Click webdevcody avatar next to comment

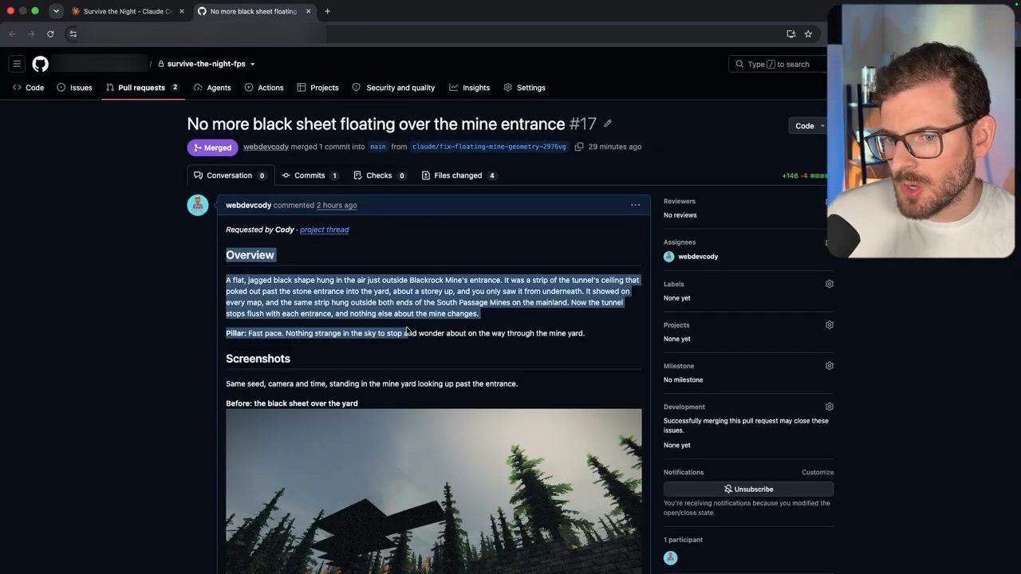pos(198,205)
